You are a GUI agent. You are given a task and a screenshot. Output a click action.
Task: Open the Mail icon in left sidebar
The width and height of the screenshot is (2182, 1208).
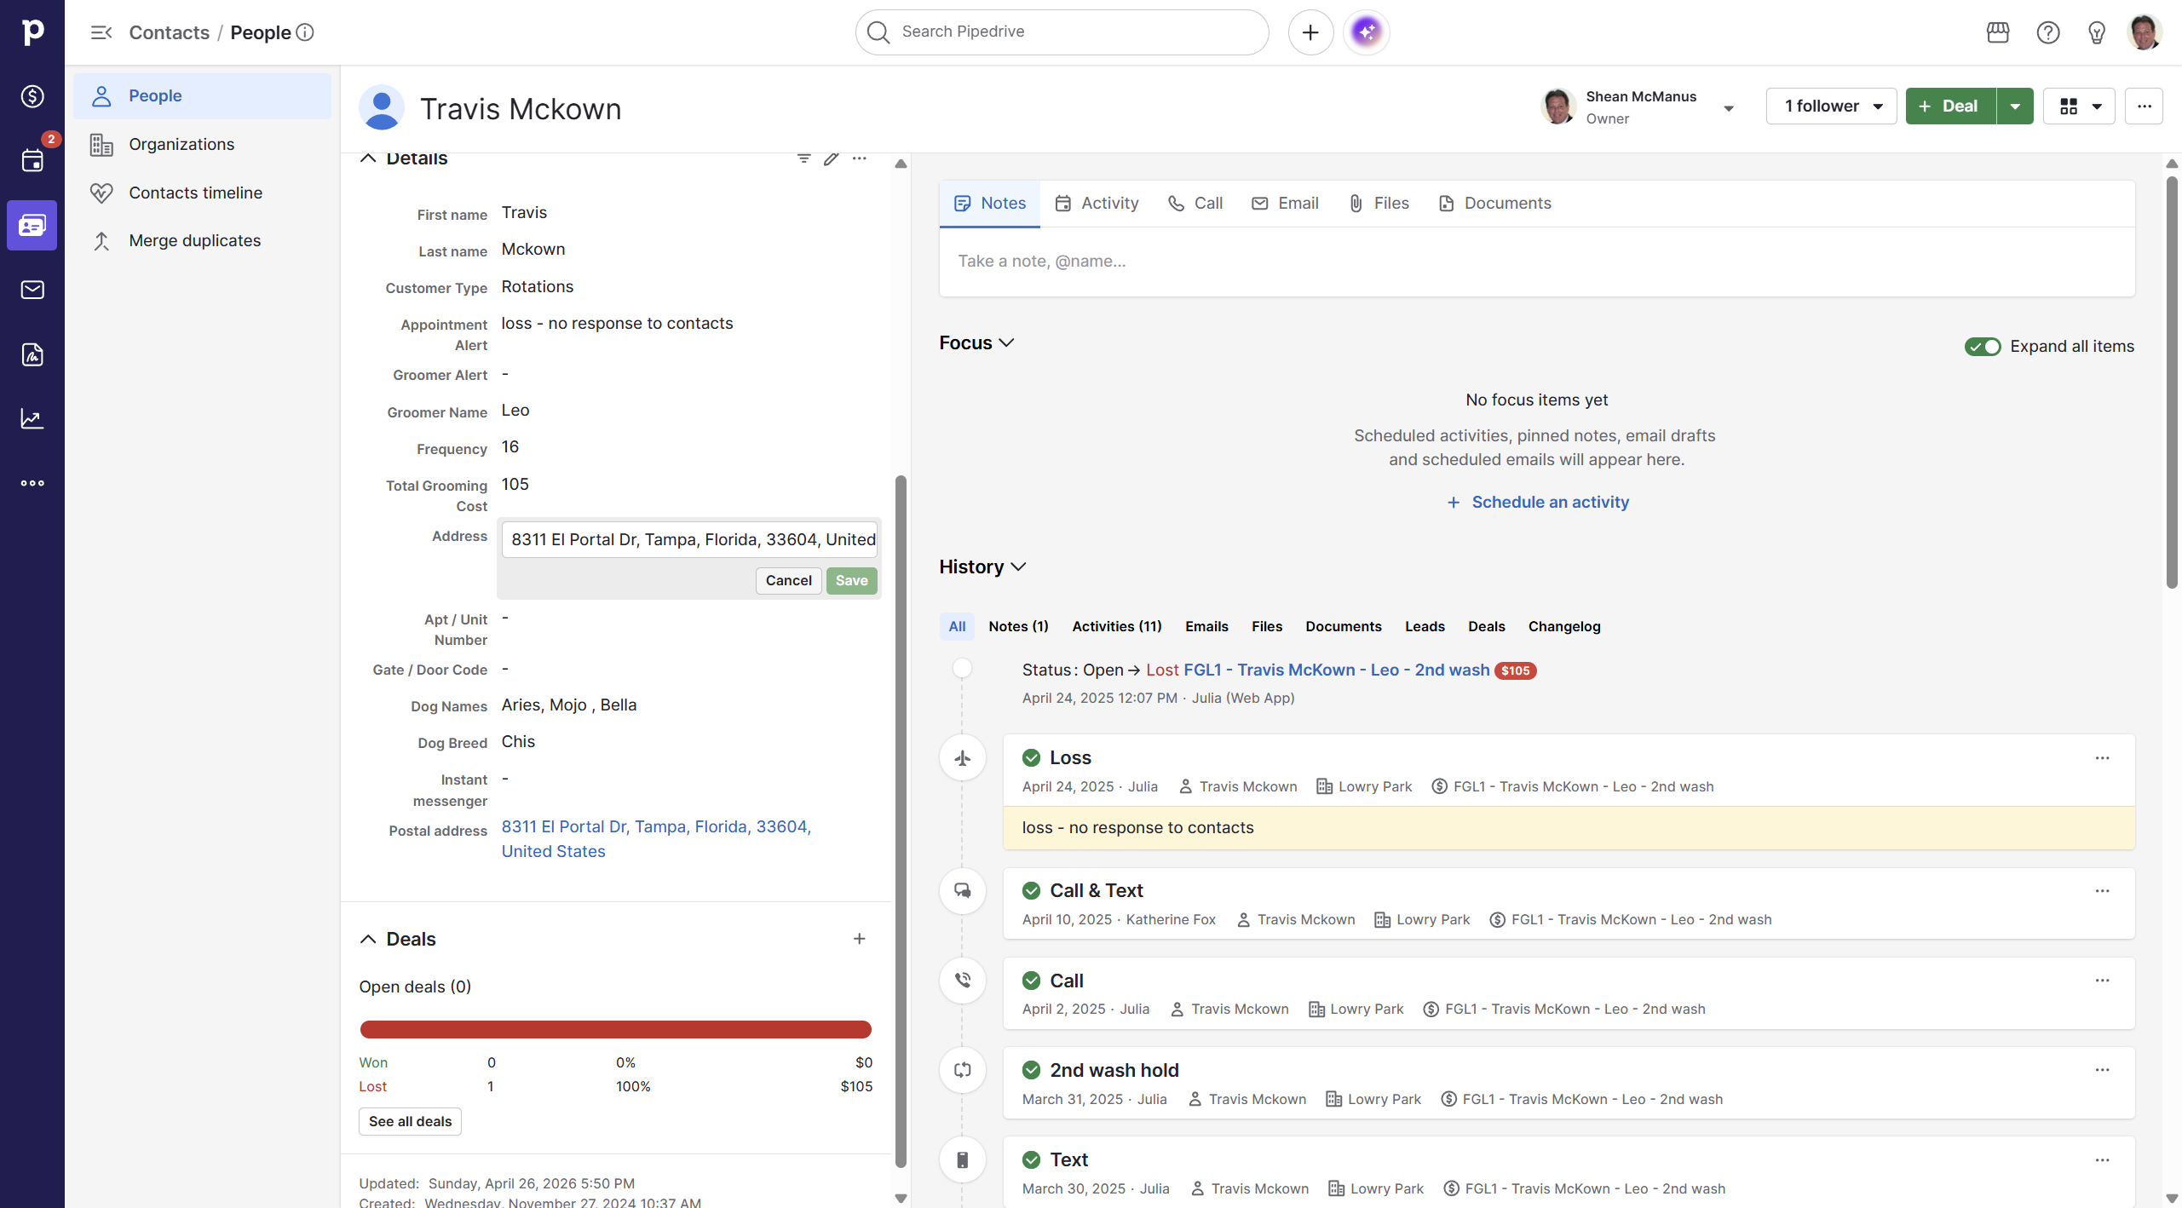click(32, 290)
